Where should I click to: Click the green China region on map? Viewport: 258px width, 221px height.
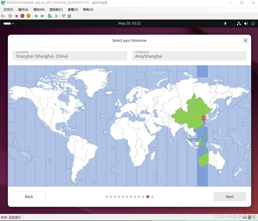click(x=193, y=115)
